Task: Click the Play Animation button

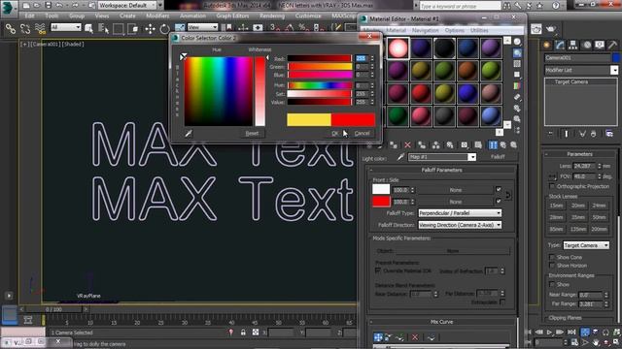Action: coord(549,332)
